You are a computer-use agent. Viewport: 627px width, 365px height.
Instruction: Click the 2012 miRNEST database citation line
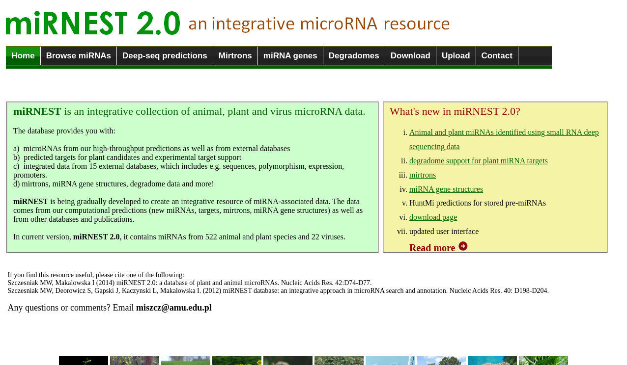click(x=278, y=291)
